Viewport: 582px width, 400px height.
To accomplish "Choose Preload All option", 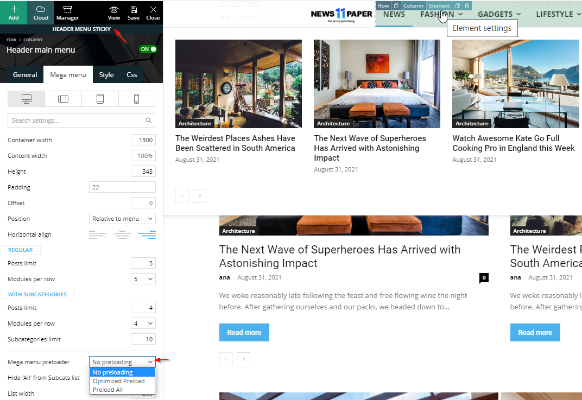I will (x=122, y=390).
